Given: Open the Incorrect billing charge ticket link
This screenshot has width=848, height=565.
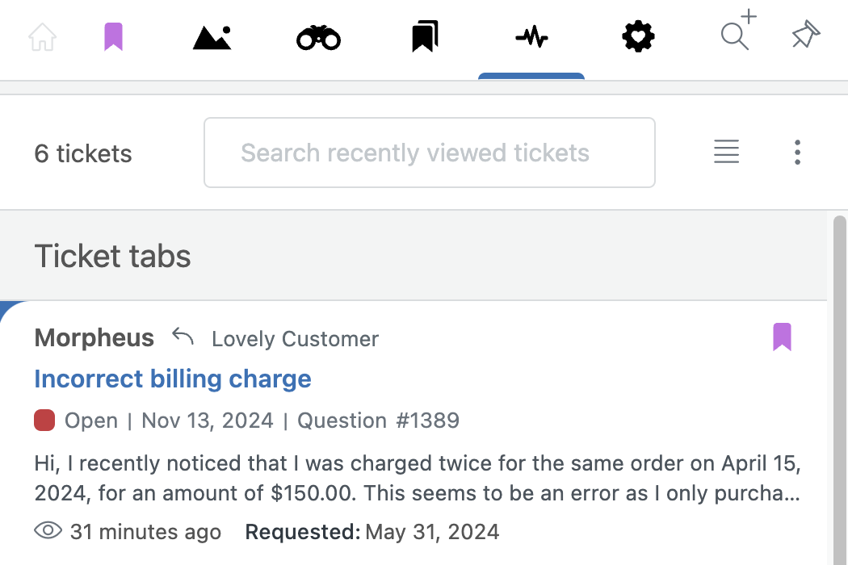Looking at the screenshot, I should point(173,379).
